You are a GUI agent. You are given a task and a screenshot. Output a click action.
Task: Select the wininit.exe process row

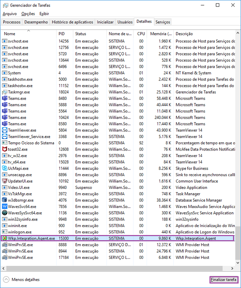coord(118,226)
